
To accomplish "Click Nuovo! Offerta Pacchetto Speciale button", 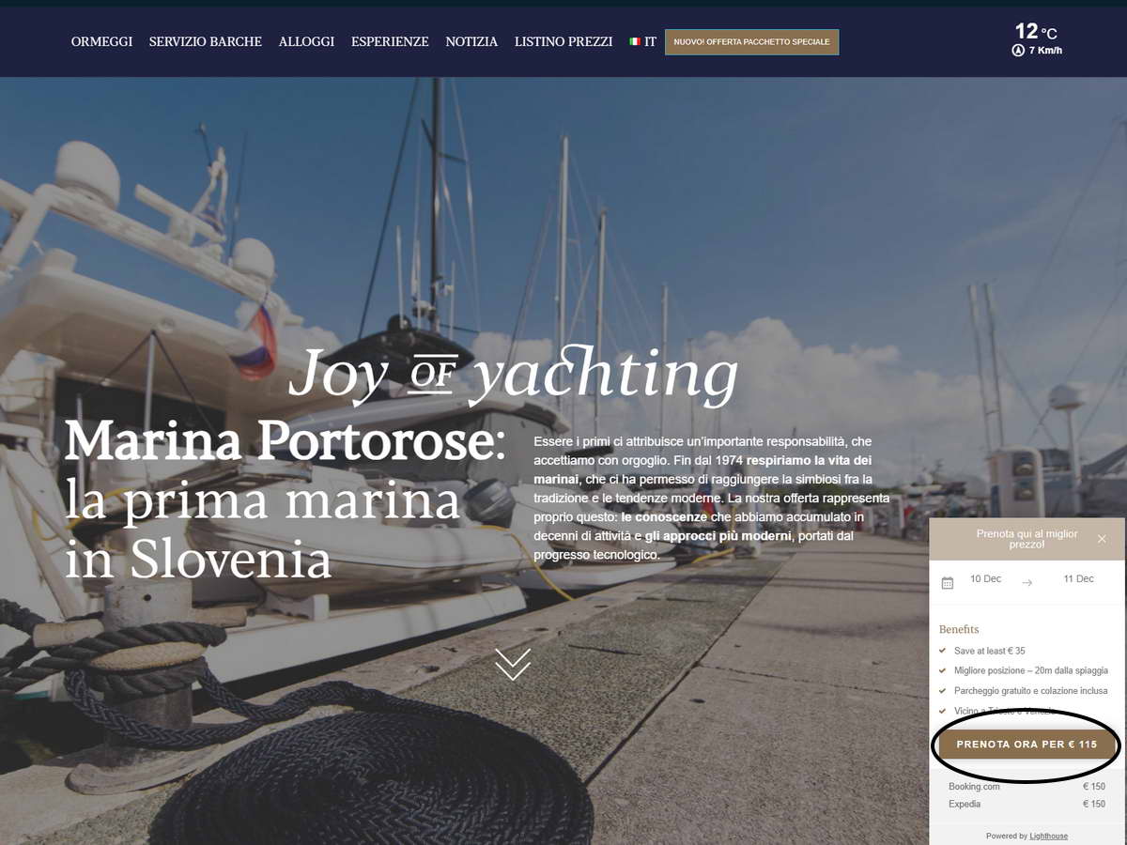I will tap(752, 42).
